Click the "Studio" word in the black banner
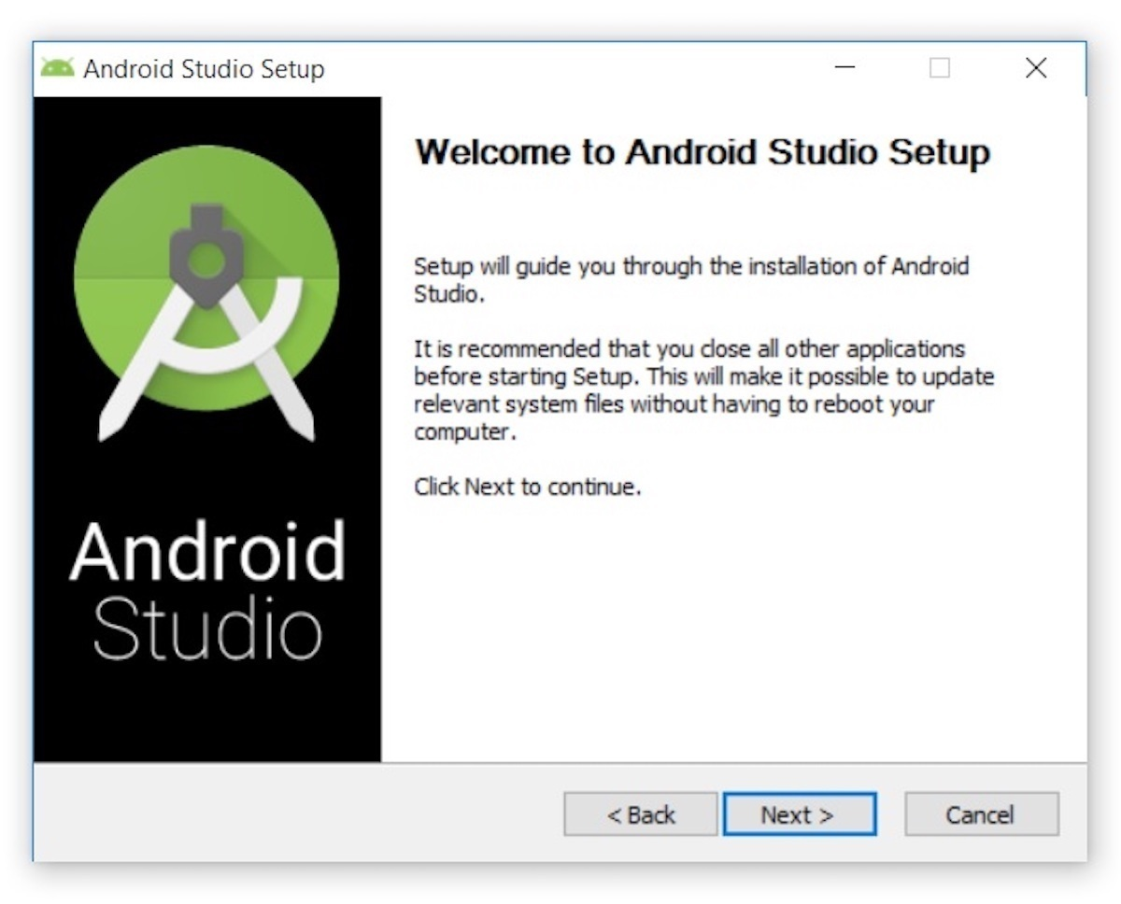 pyautogui.click(x=207, y=630)
